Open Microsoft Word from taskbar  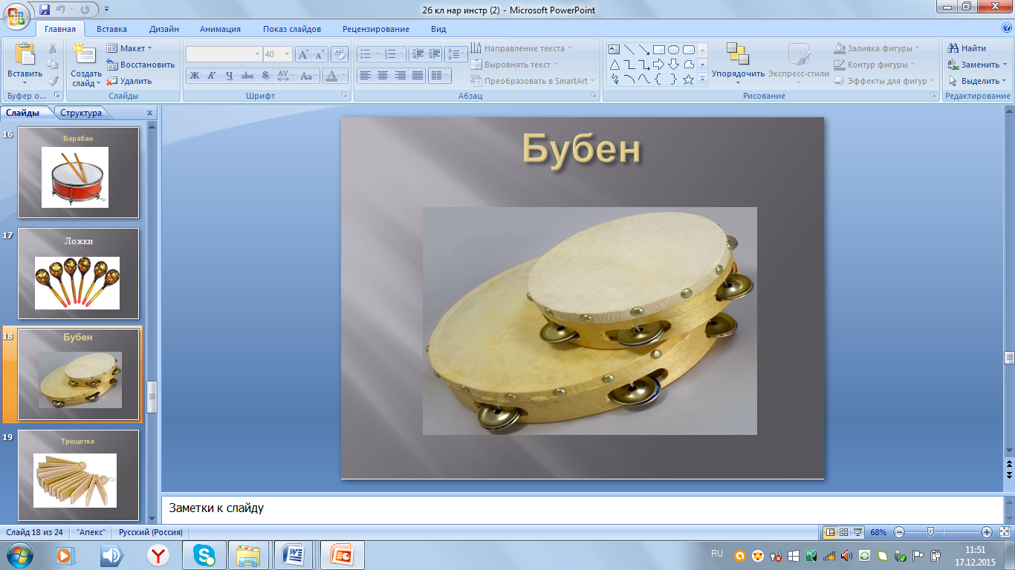tap(294, 554)
